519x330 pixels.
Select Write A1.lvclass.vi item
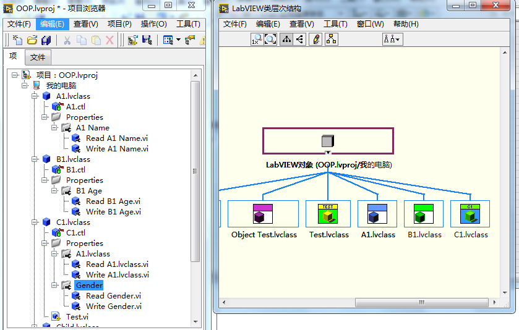[118, 275]
